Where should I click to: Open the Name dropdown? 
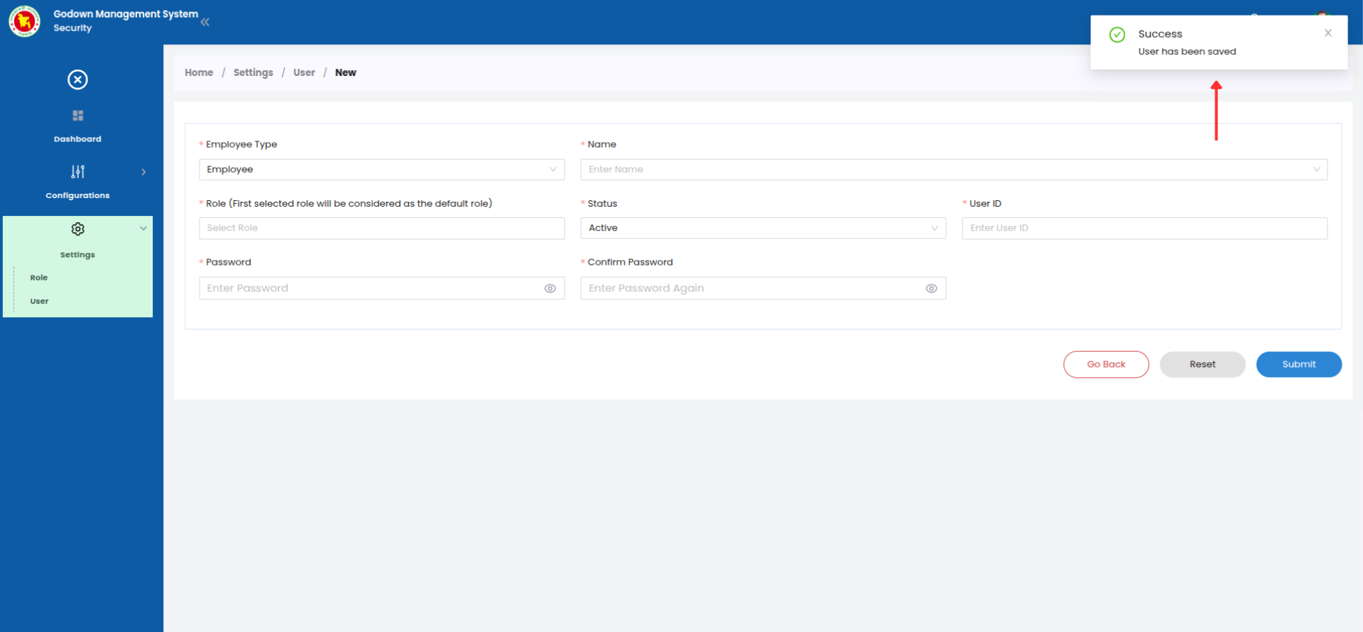pos(953,169)
